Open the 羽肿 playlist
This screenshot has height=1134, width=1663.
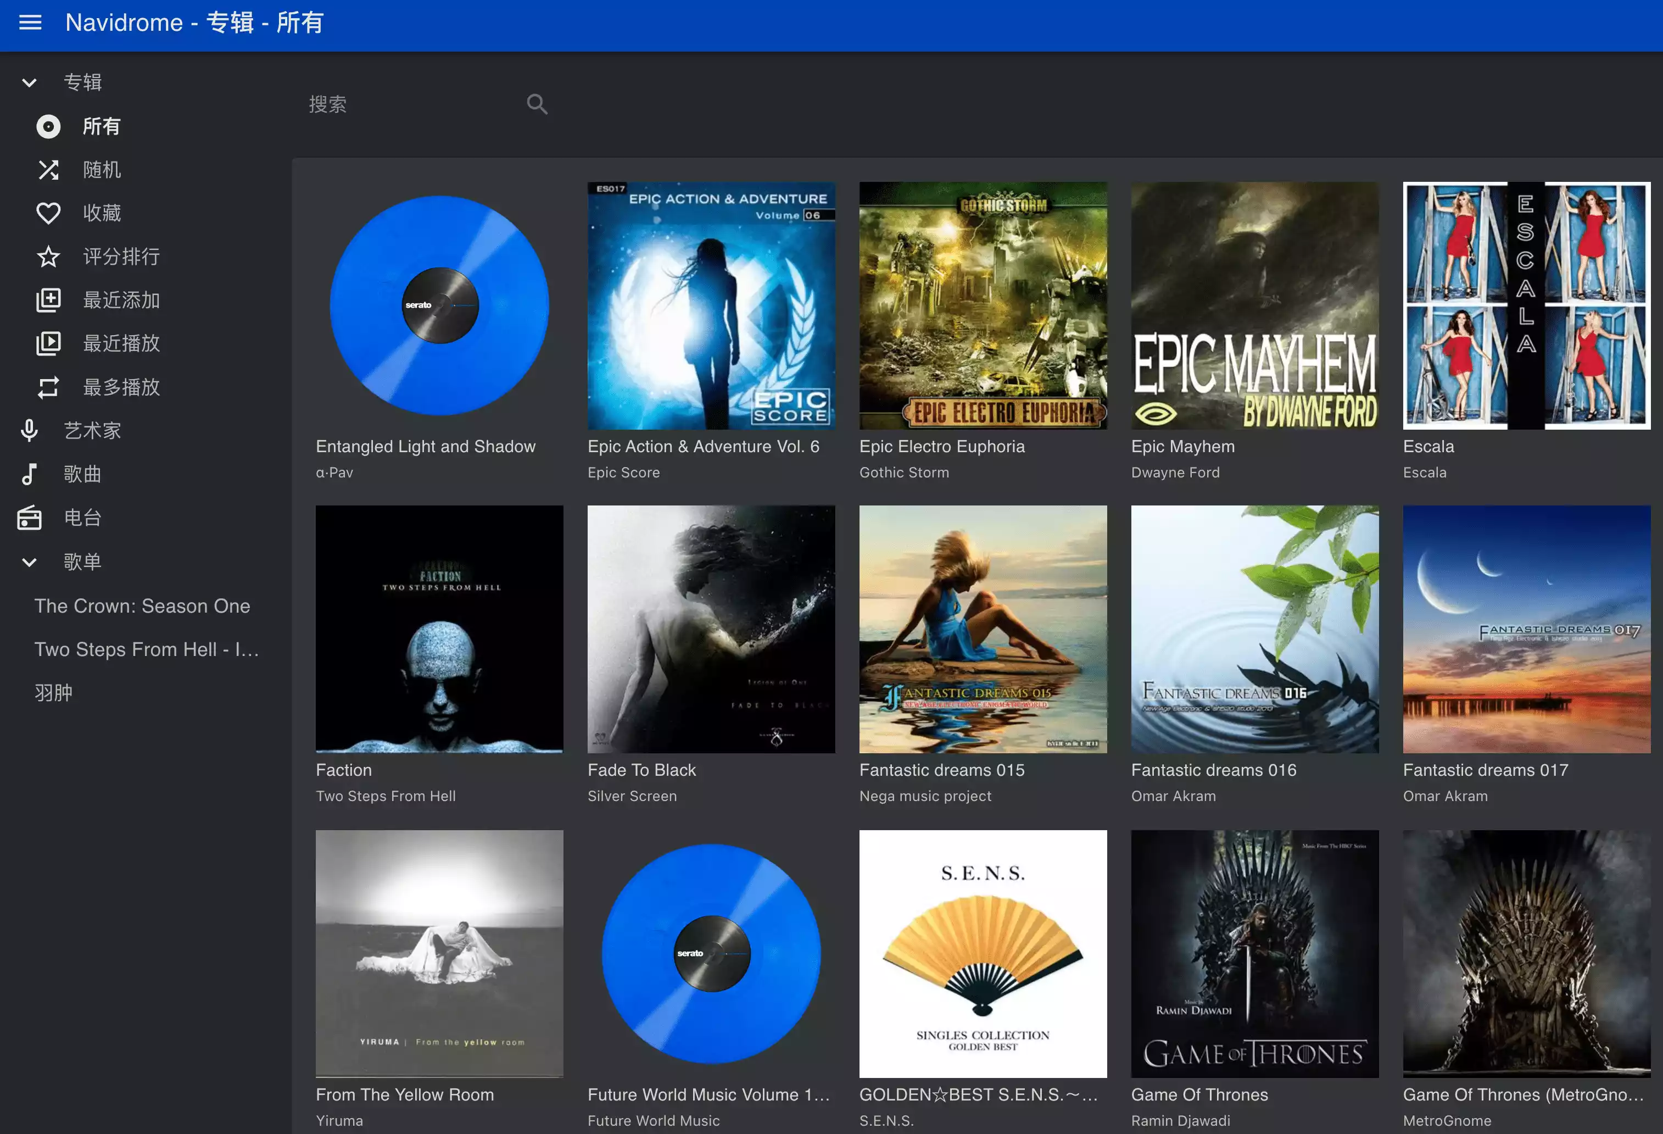tap(54, 693)
